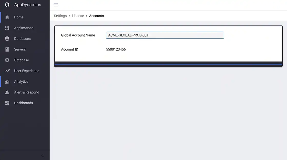Open the Databases menu item
The image size is (287, 160).
click(25, 39)
